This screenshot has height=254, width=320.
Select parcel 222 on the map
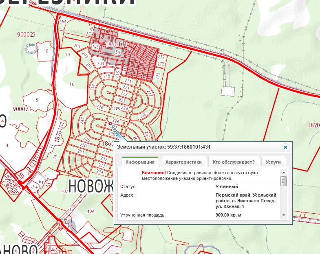click(x=124, y=94)
